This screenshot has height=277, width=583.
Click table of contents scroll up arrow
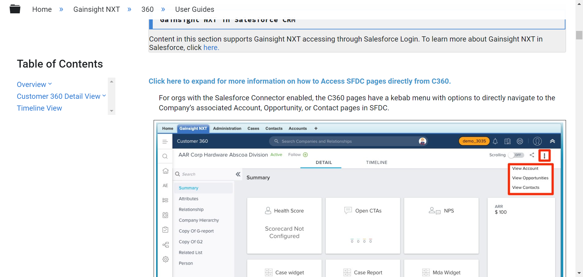(111, 82)
